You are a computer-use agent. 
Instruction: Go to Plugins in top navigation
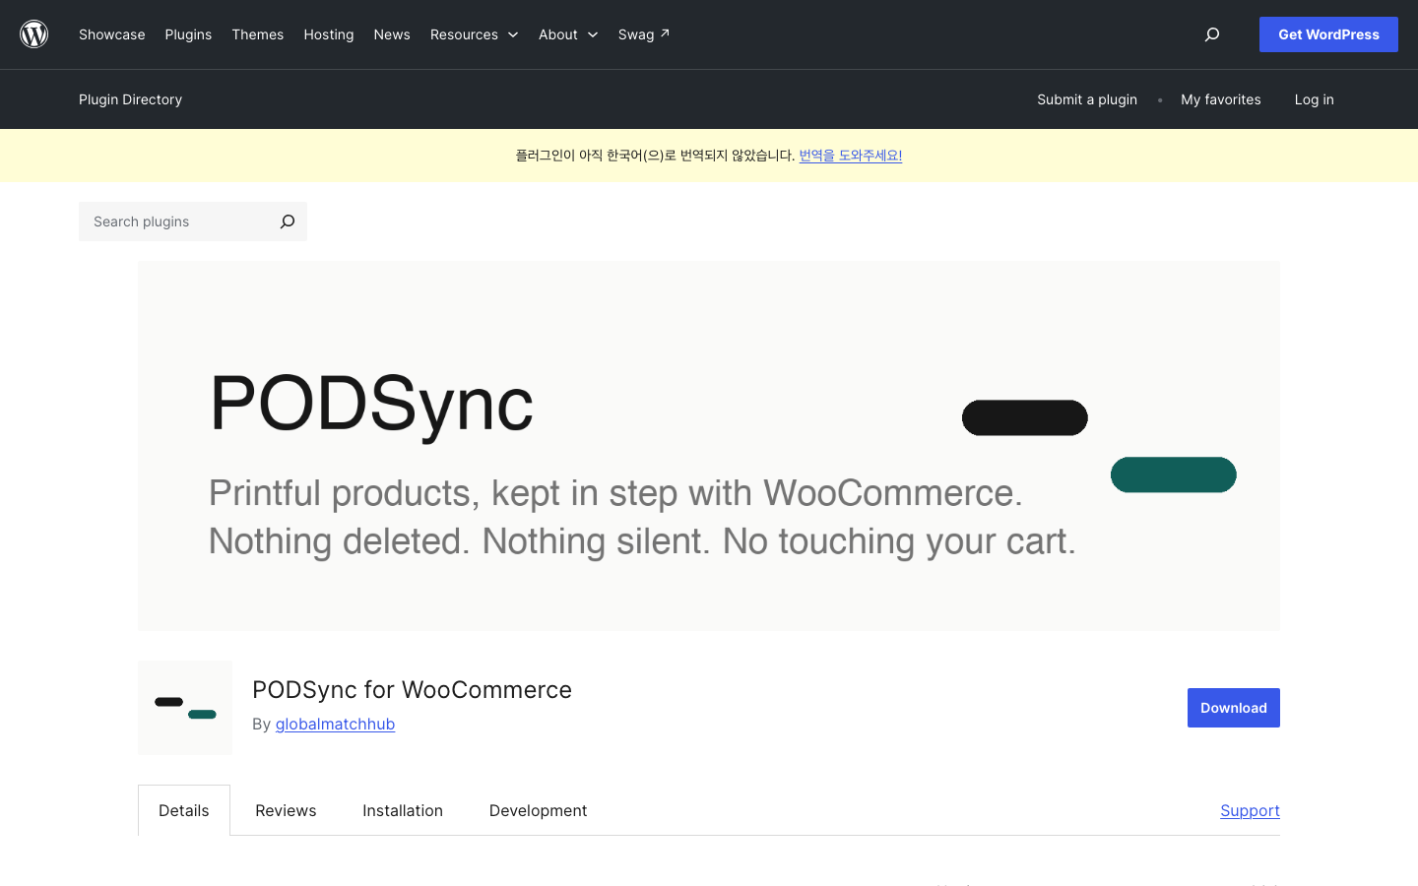coord(188,34)
